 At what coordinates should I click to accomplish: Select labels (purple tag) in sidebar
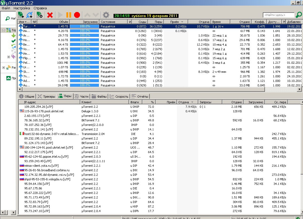[x=13, y=57]
